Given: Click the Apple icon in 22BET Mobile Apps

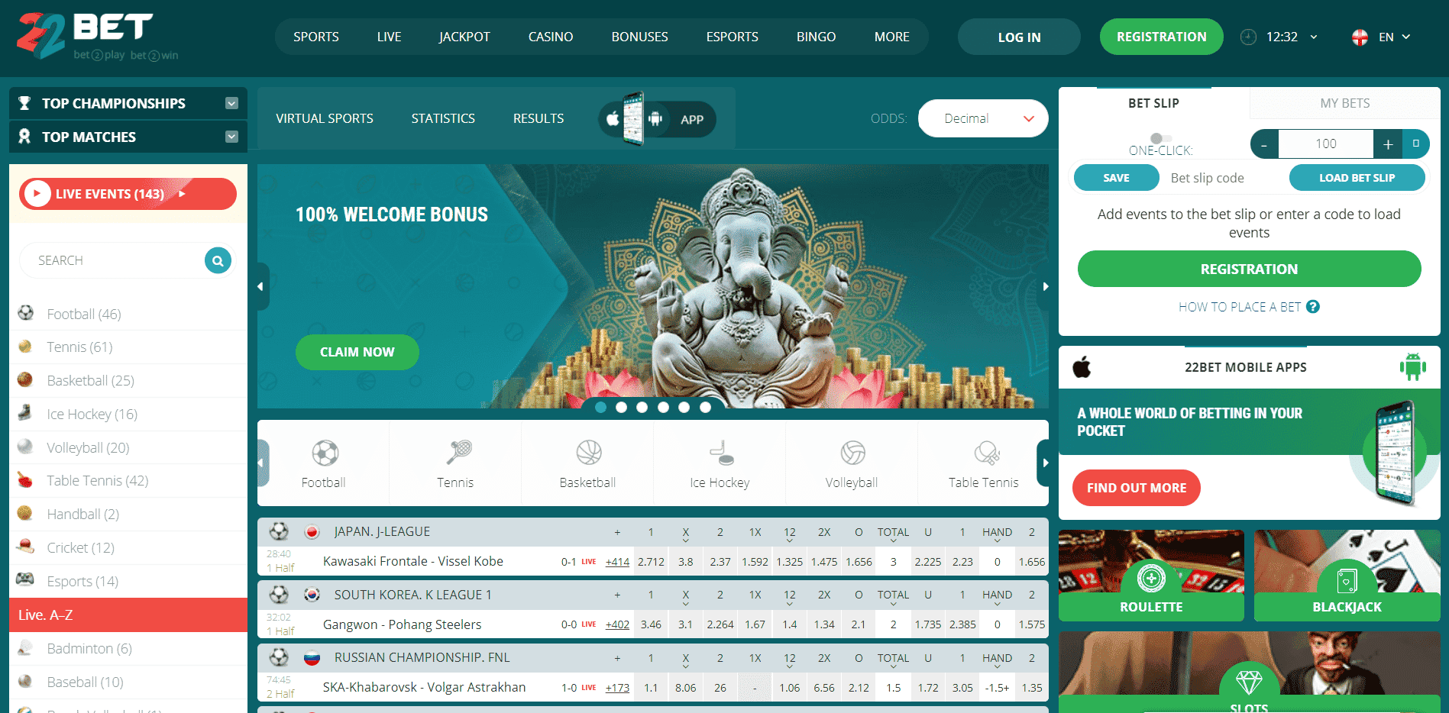Looking at the screenshot, I should point(1082,367).
